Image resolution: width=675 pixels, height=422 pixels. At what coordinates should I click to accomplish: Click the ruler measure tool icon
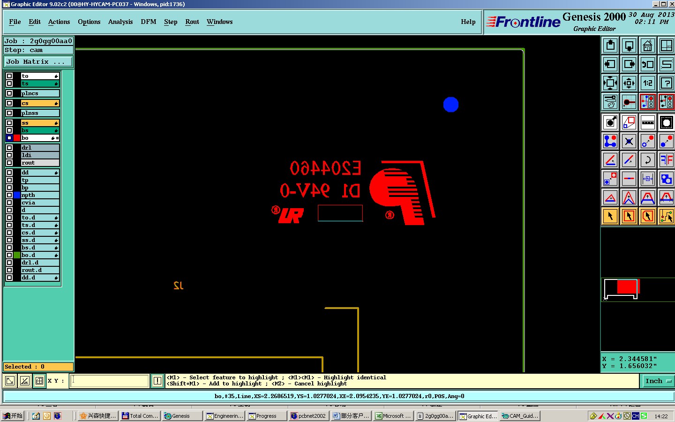click(x=648, y=123)
